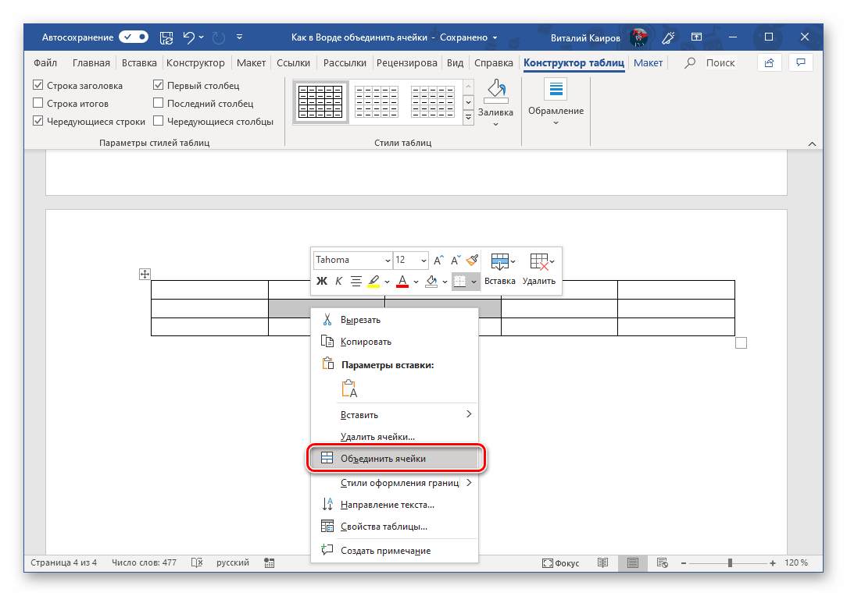Apply italic with the К button
The width and height of the screenshot is (847, 596).
click(338, 281)
